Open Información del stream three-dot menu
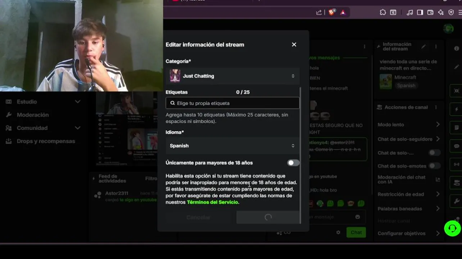462x259 pixels. [436, 46]
